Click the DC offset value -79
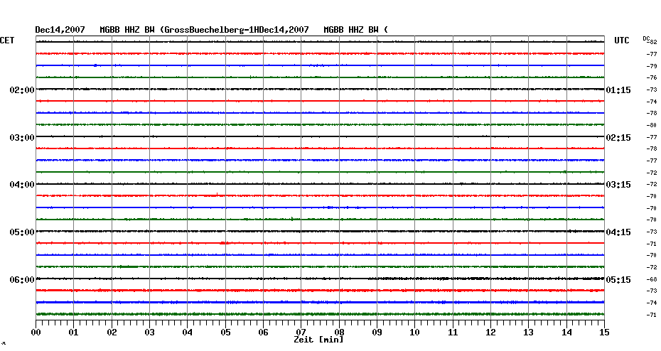This screenshot has height=351, width=661. point(652,66)
